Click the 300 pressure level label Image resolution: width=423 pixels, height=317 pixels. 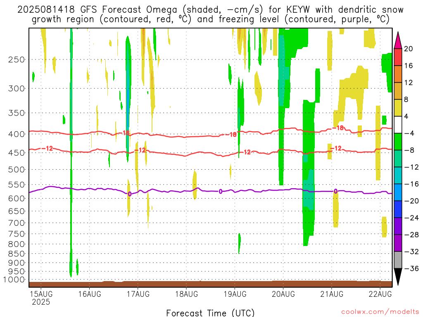[x=17, y=88]
